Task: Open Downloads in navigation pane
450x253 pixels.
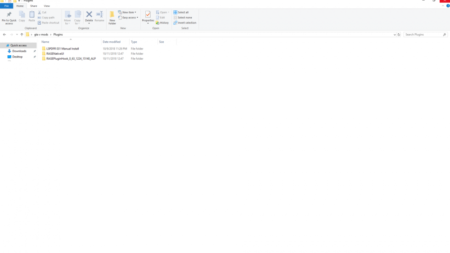Action: [19, 51]
